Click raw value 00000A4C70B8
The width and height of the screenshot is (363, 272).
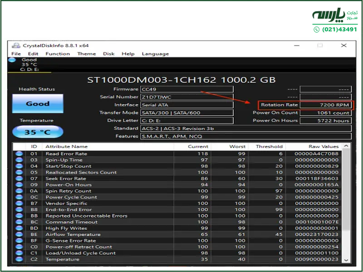pos(316,154)
